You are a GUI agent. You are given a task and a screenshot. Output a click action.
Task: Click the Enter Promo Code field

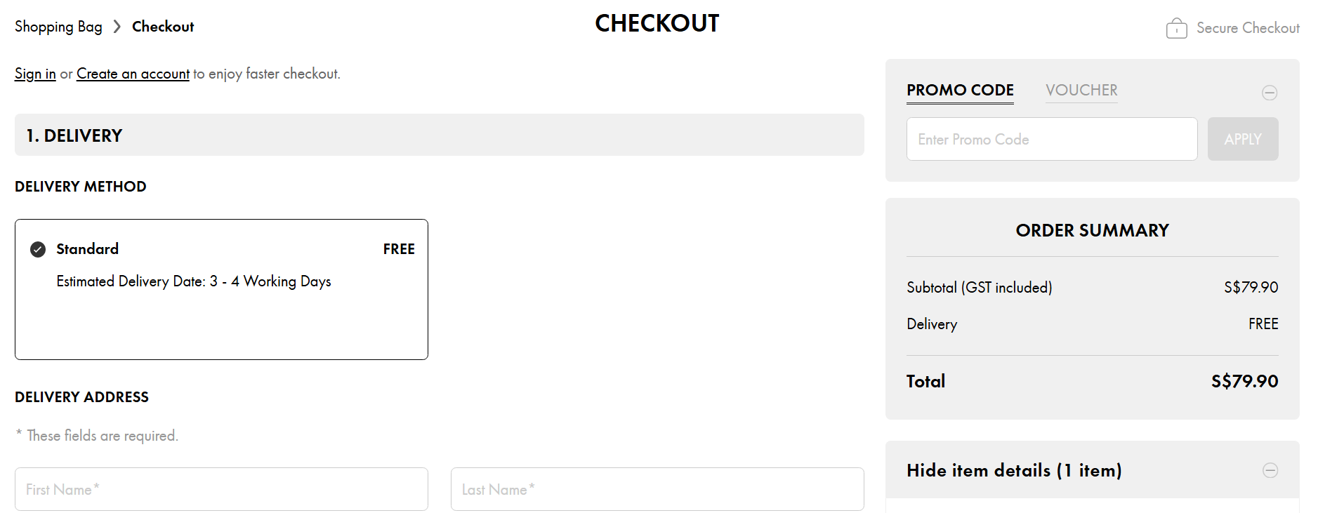(x=1051, y=139)
